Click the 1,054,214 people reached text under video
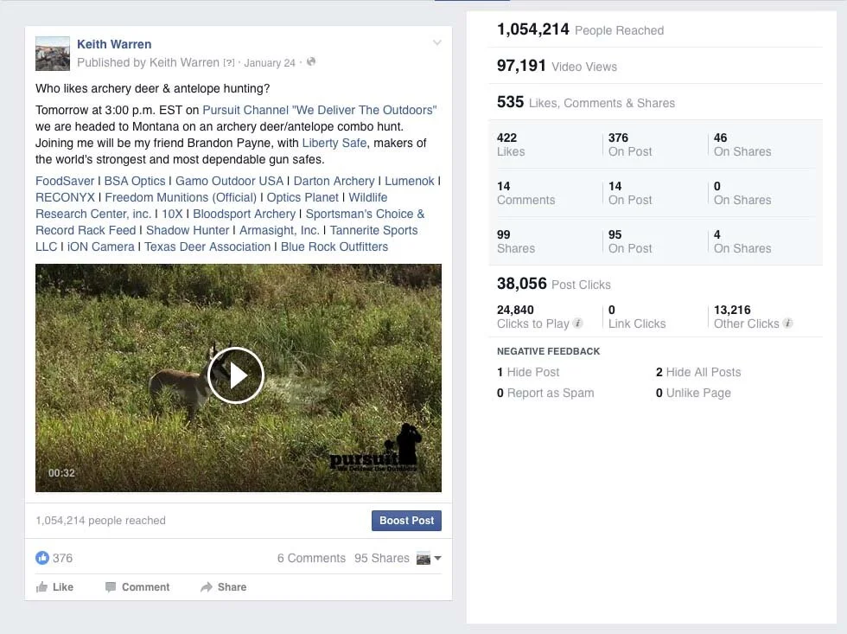 tap(100, 521)
